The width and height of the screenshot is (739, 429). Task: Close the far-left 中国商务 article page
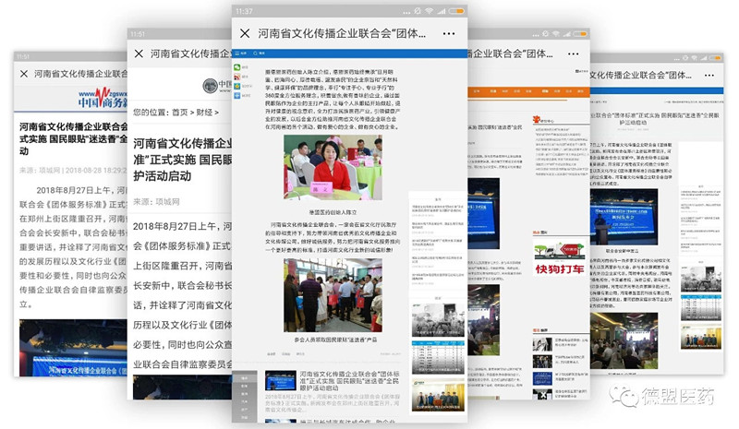click(23, 73)
